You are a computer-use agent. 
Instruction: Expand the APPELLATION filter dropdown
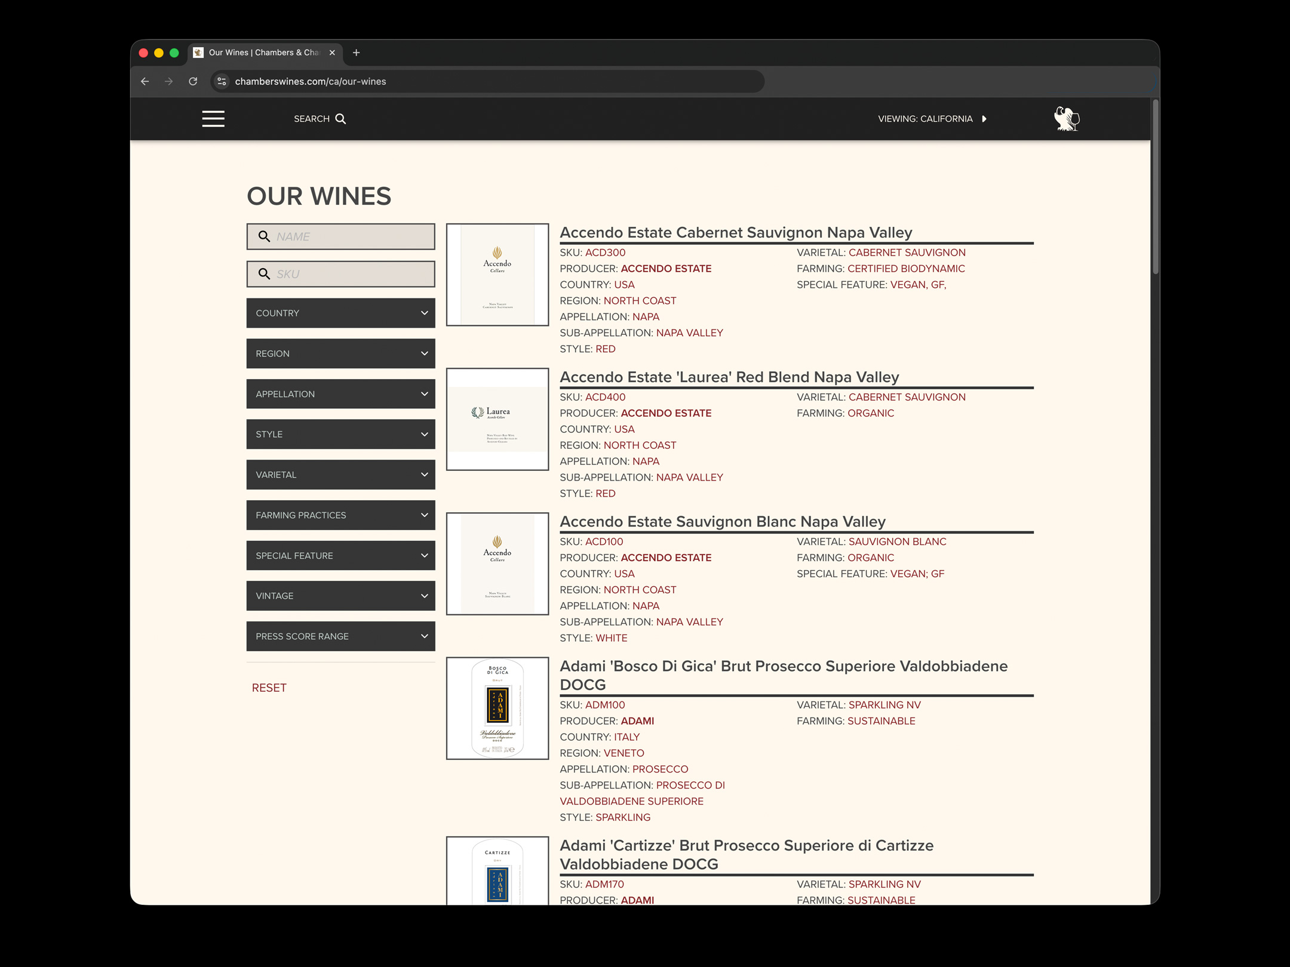click(340, 394)
